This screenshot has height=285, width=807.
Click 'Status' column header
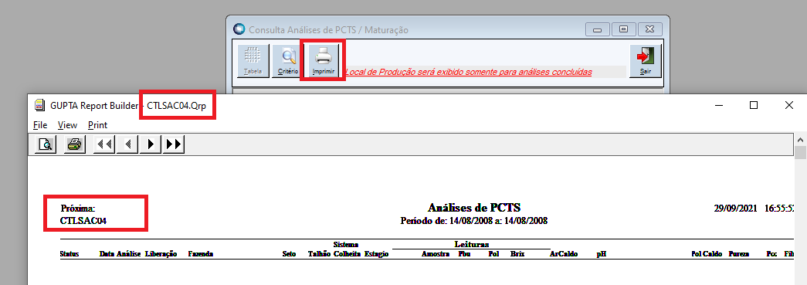click(70, 254)
